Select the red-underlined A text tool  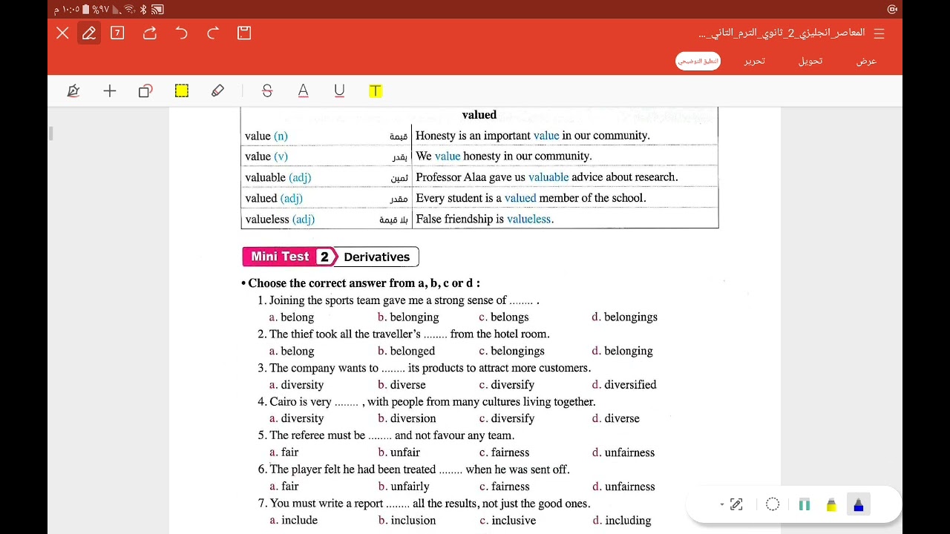303,90
